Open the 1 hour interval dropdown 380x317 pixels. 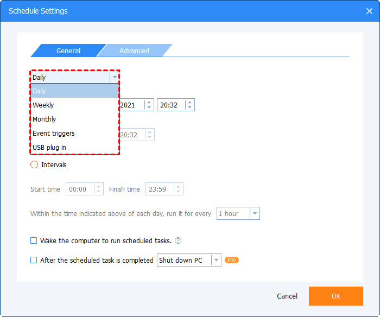255,214
